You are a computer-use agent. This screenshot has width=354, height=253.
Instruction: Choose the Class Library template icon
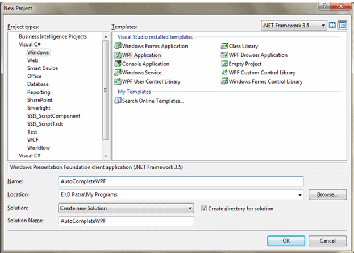[224, 46]
